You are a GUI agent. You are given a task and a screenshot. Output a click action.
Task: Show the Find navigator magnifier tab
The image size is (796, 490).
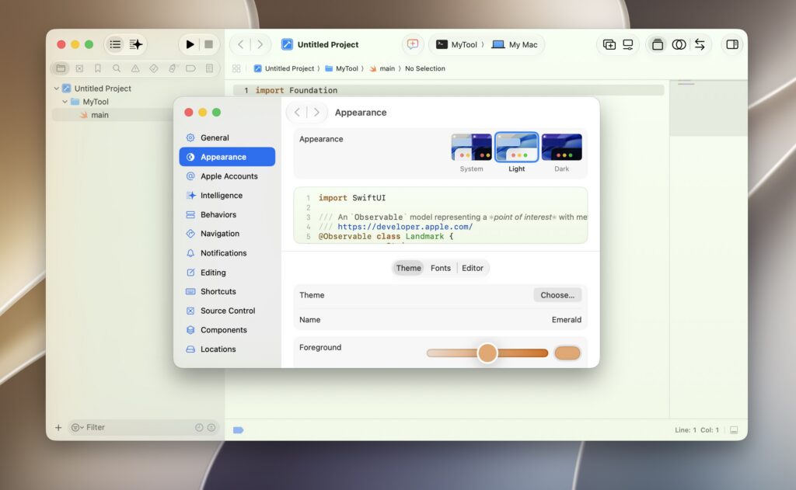click(117, 68)
